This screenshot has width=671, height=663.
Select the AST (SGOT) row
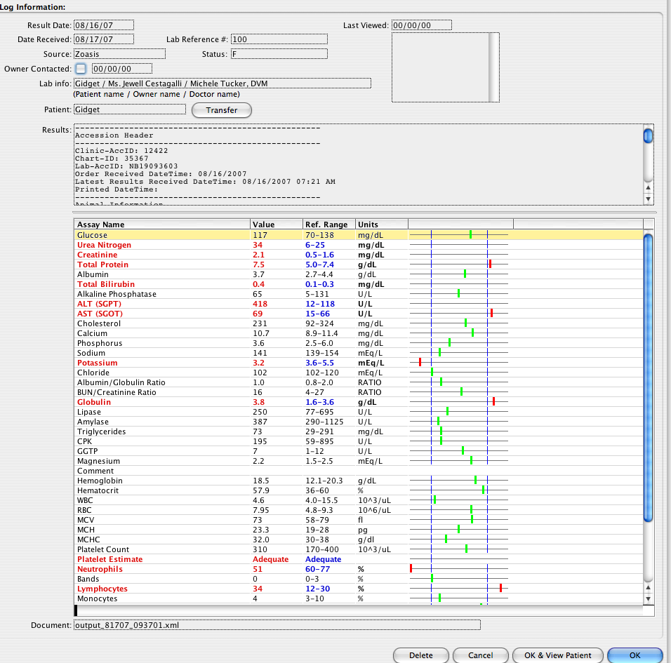(x=359, y=314)
